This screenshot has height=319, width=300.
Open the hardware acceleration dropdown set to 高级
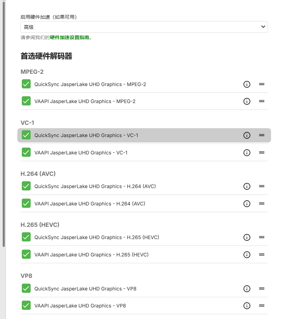tap(144, 27)
